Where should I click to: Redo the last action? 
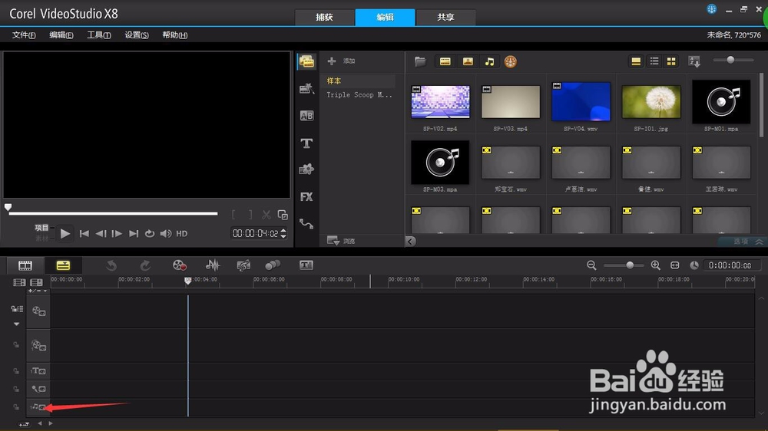pyautogui.click(x=145, y=265)
